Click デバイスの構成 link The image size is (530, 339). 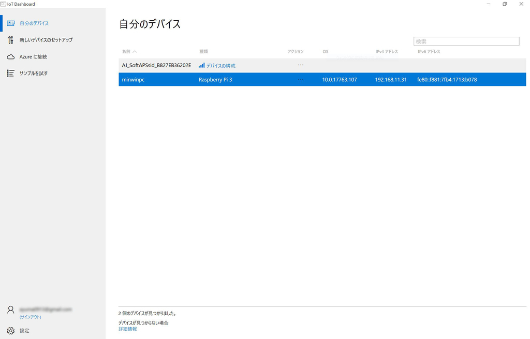tap(221, 66)
